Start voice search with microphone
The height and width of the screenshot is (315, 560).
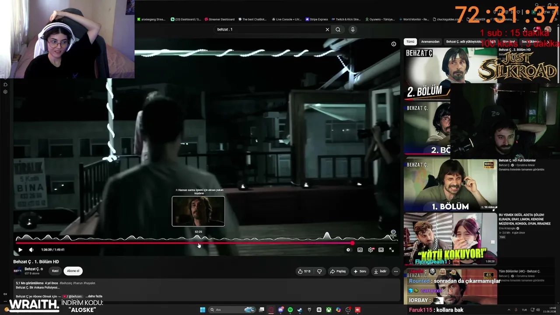(353, 29)
